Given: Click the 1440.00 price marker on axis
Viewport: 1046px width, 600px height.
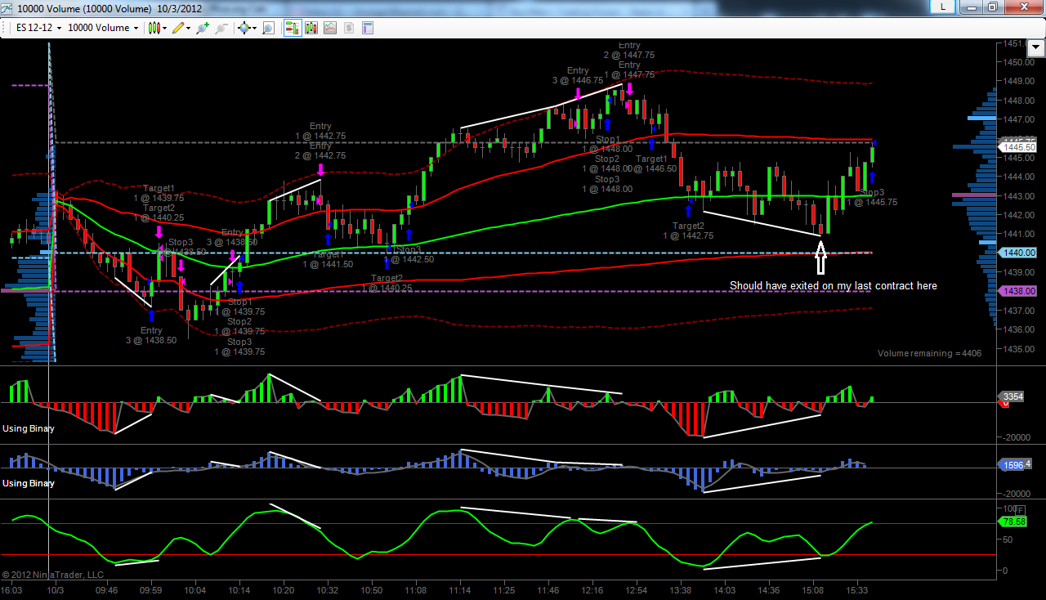Looking at the screenshot, I should point(1017,253).
